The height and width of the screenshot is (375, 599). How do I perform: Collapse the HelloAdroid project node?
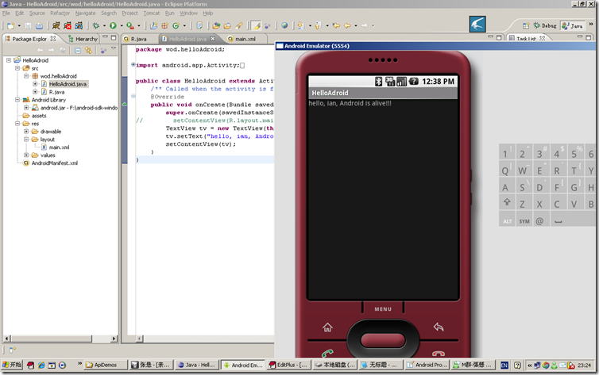click(x=9, y=60)
